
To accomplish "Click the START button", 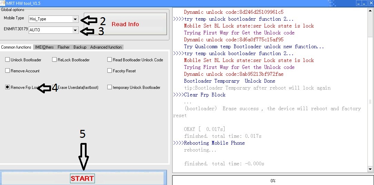I will 82,178.
